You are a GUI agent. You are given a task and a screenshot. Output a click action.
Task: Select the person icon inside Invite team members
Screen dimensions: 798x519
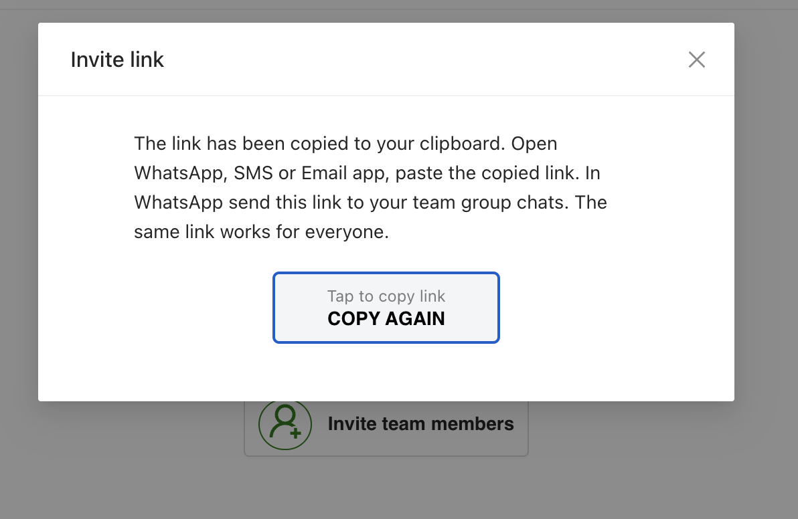(285, 424)
